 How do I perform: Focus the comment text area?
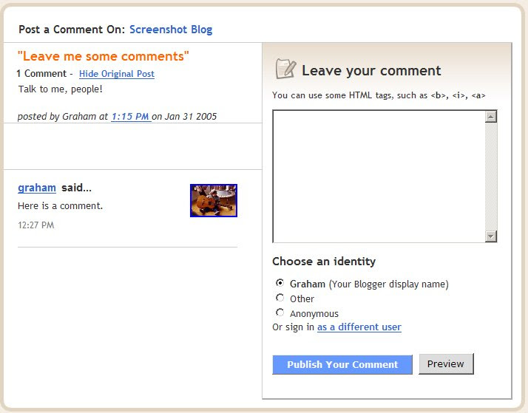click(x=379, y=177)
